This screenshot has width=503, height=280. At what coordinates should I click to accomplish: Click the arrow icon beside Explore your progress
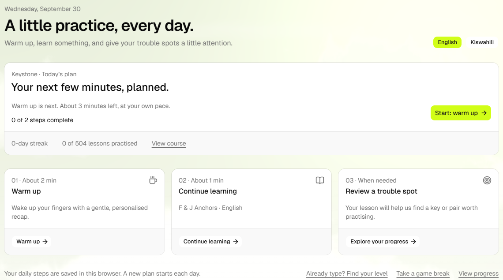pos(413,242)
